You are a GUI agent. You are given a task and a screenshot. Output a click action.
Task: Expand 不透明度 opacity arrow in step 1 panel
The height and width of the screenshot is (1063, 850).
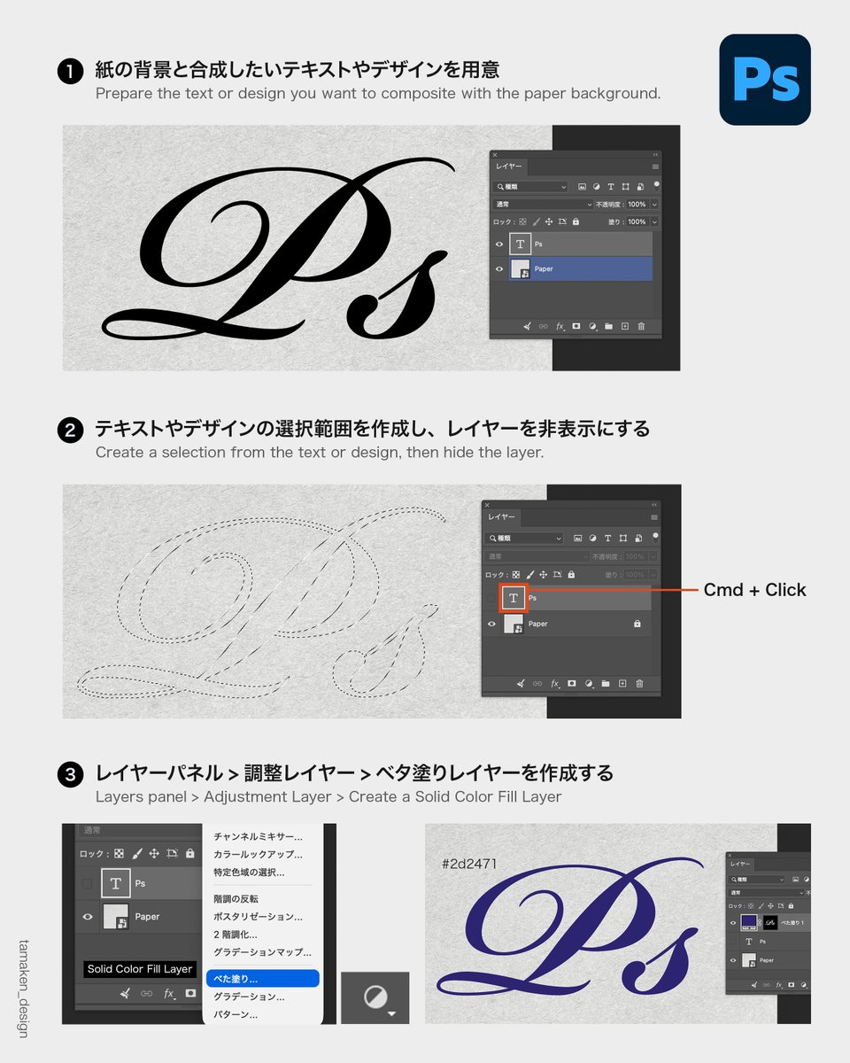pyautogui.click(x=654, y=205)
